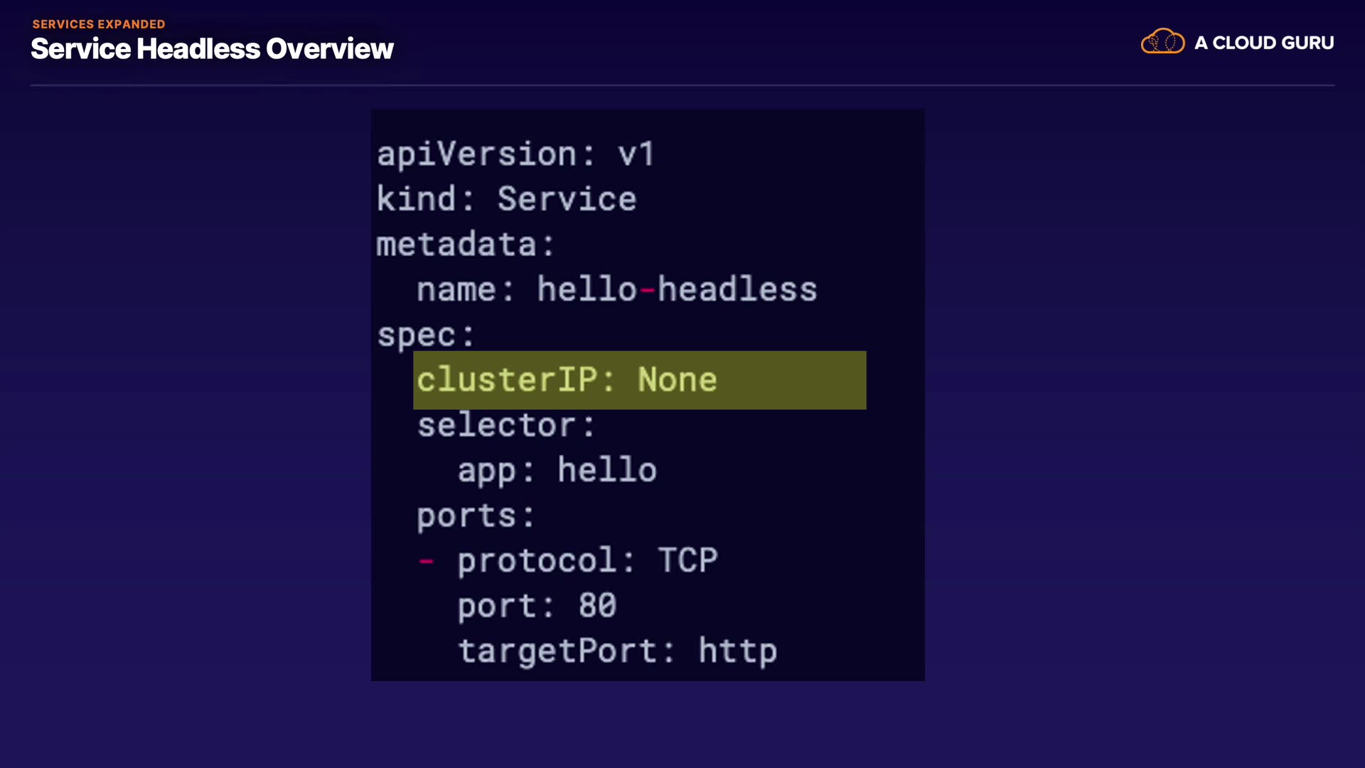
Task: Click the A CLOUD GURU brand text
Action: point(1263,43)
